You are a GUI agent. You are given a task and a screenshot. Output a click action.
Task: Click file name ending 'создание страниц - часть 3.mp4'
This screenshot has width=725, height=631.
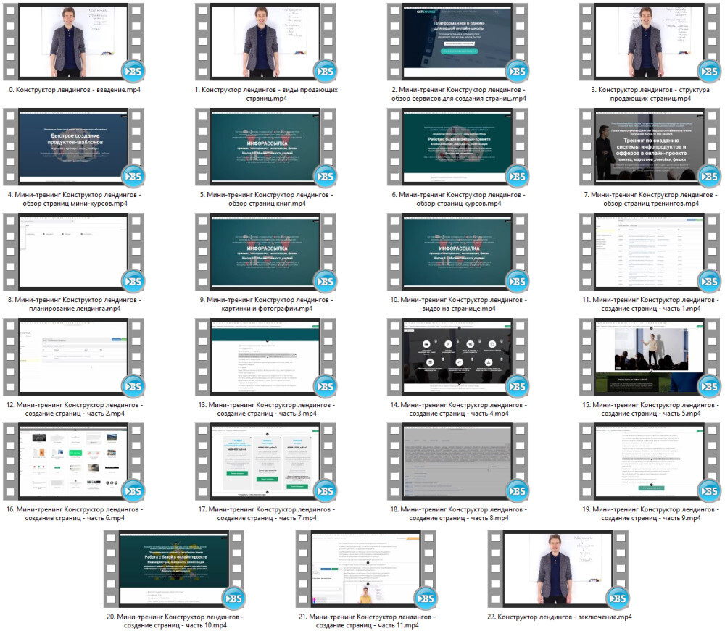point(266,409)
